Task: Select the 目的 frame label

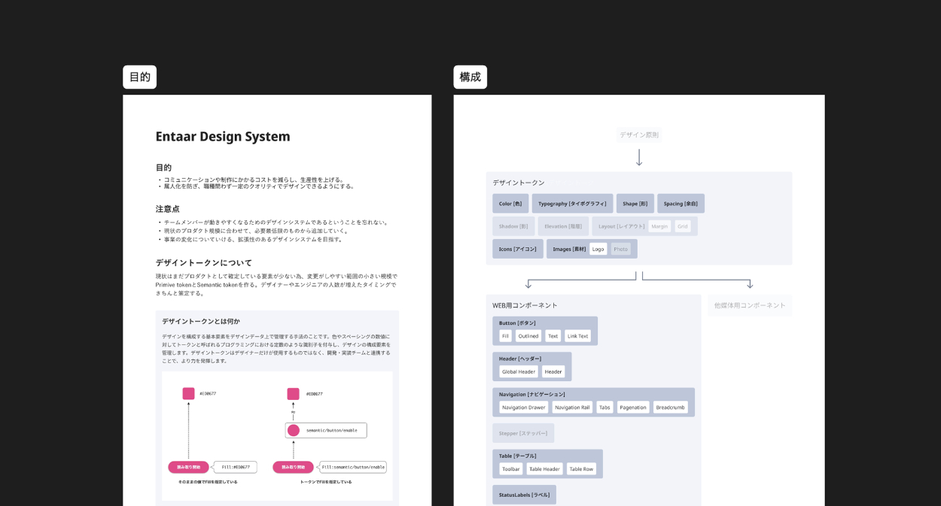Action: pos(139,77)
